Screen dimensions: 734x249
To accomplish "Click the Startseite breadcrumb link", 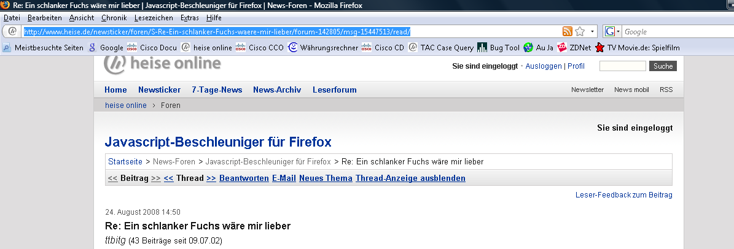I will pos(125,162).
